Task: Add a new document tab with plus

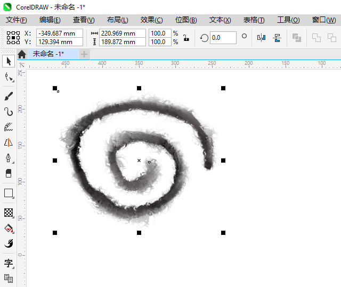Action: (84, 54)
